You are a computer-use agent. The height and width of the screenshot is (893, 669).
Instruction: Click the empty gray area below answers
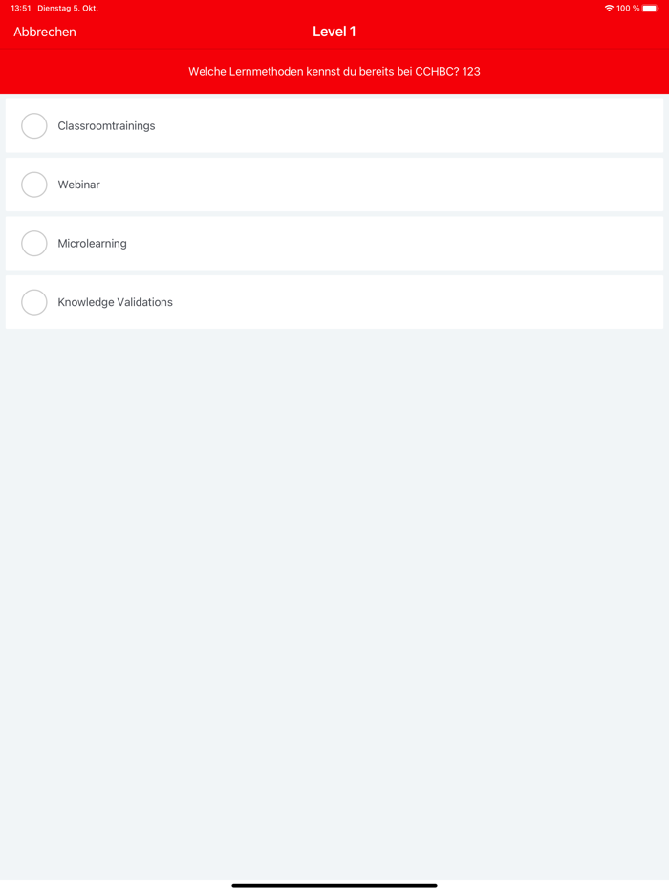[x=334, y=593]
